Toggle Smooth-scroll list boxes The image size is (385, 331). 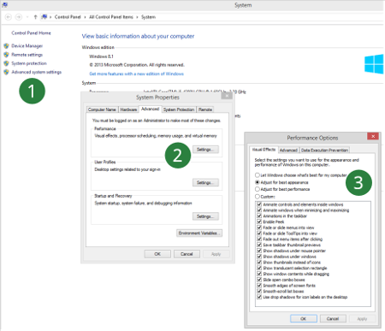click(x=259, y=291)
